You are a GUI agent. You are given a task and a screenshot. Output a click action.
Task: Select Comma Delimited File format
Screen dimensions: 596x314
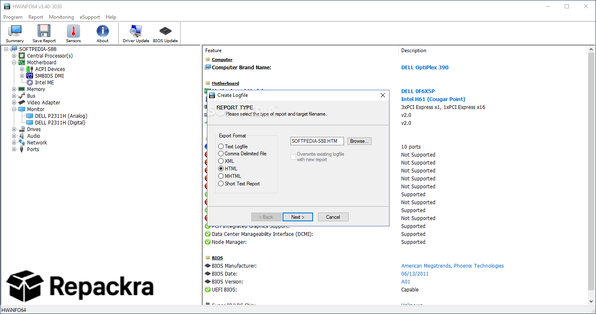click(x=221, y=154)
